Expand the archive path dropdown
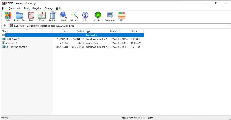 [229, 26]
